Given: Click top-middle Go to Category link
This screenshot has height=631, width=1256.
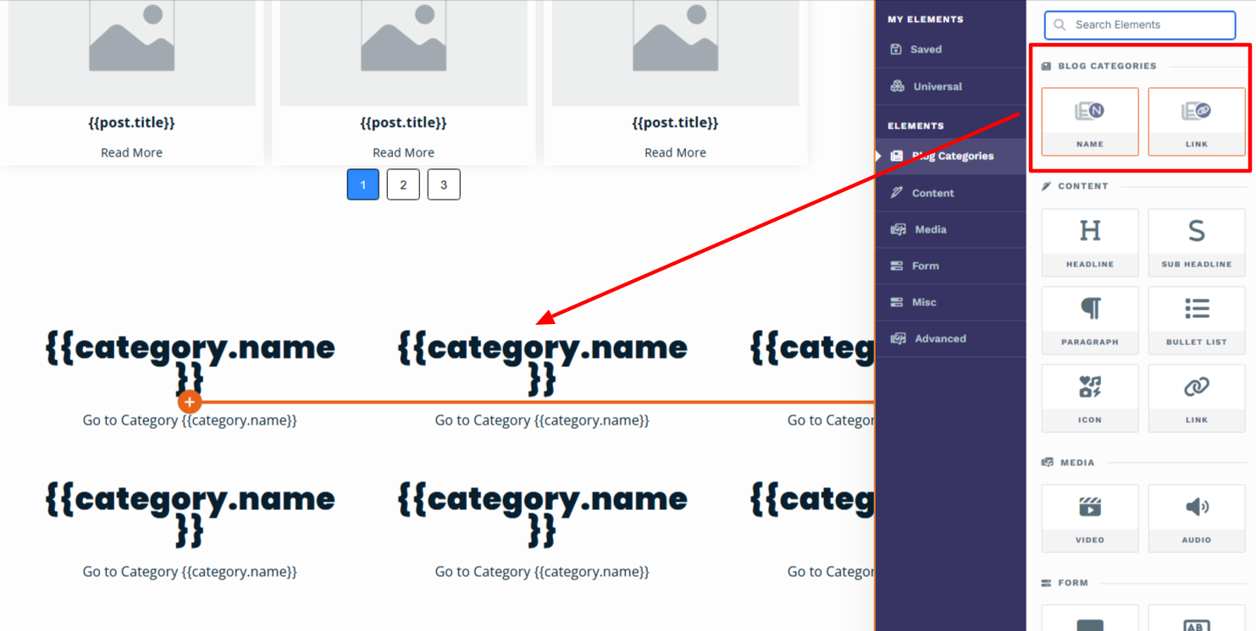Looking at the screenshot, I should pos(542,420).
